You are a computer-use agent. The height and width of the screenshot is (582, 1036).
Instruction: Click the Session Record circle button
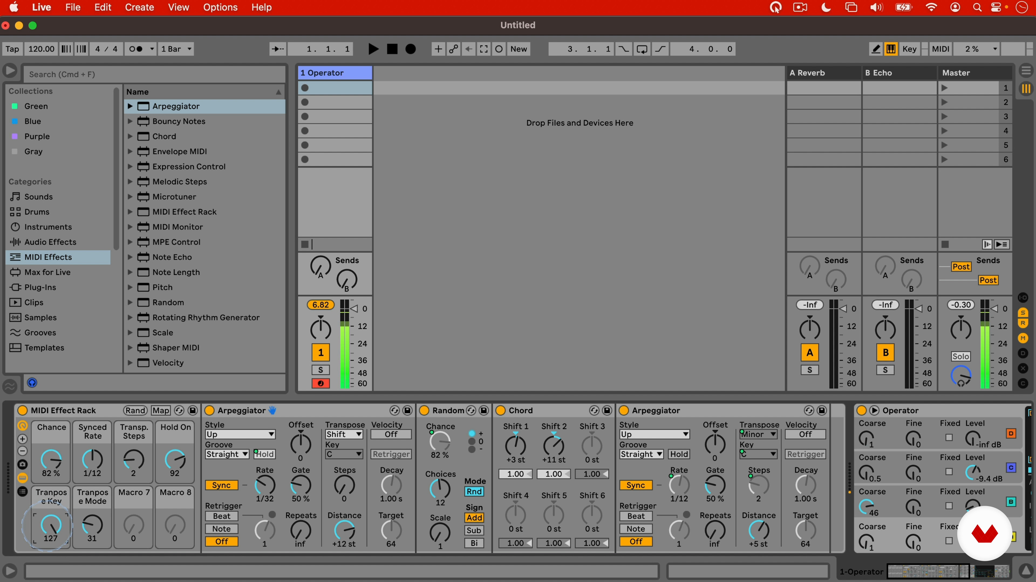(499, 49)
